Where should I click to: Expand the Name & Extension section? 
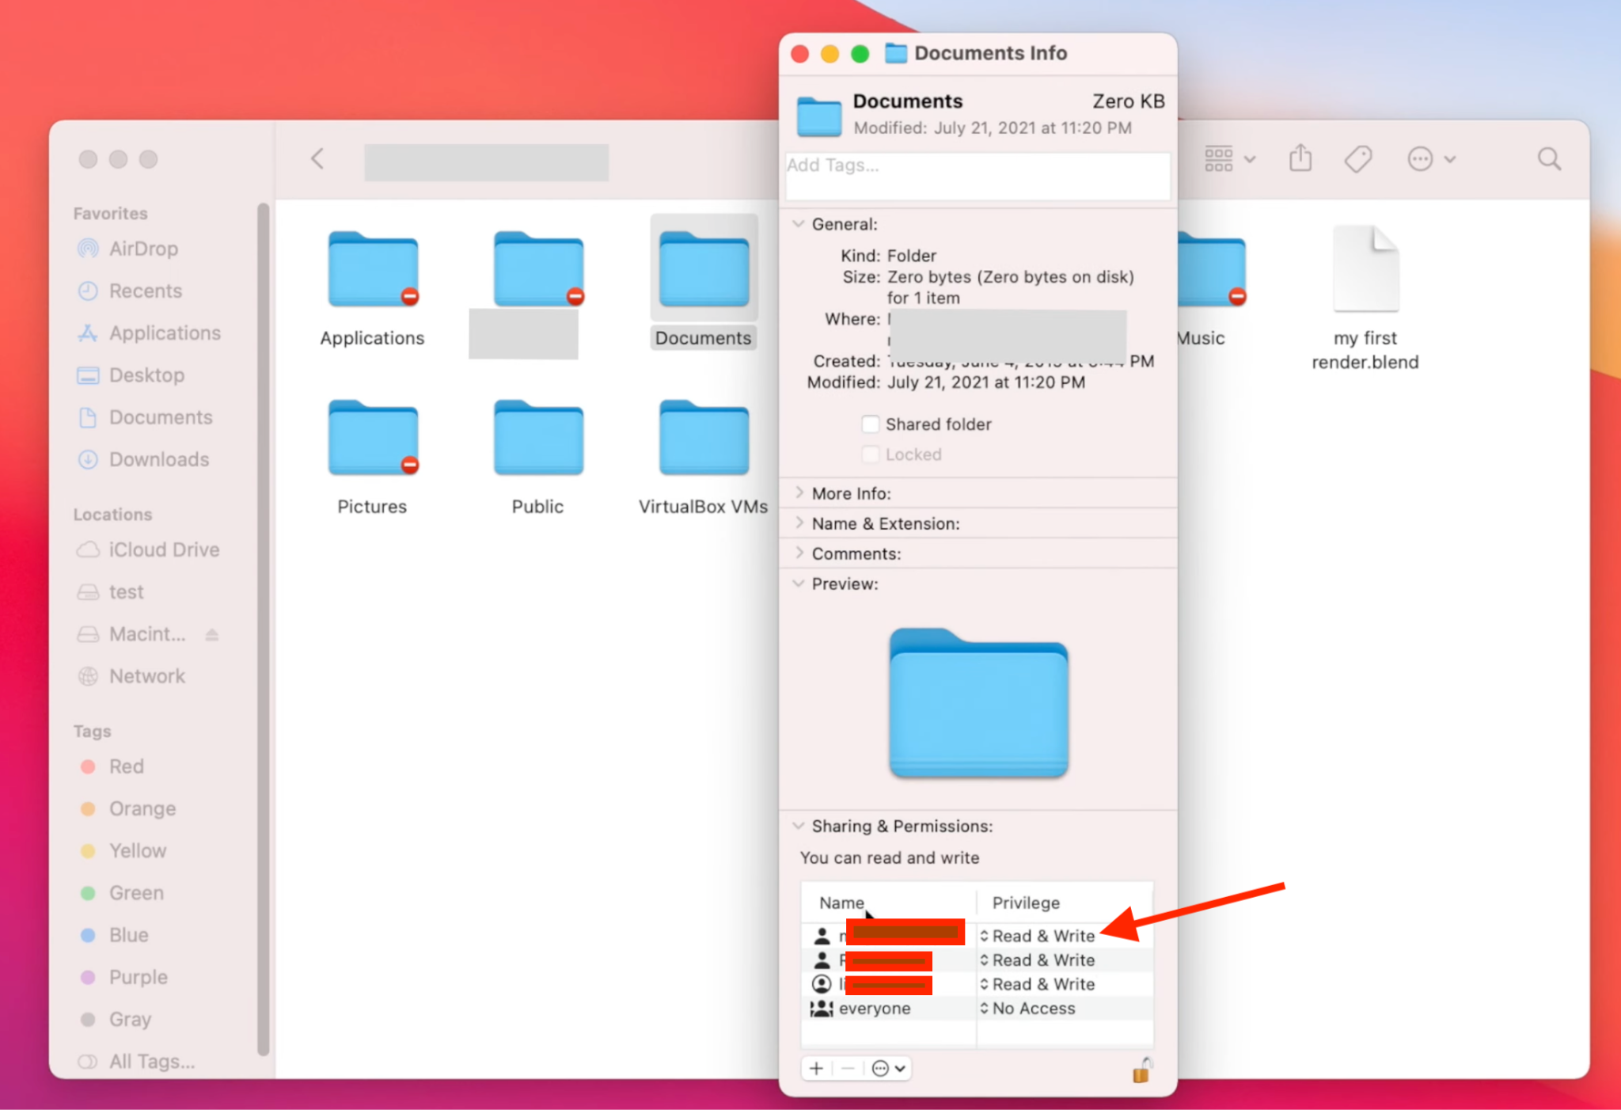[799, 523]
